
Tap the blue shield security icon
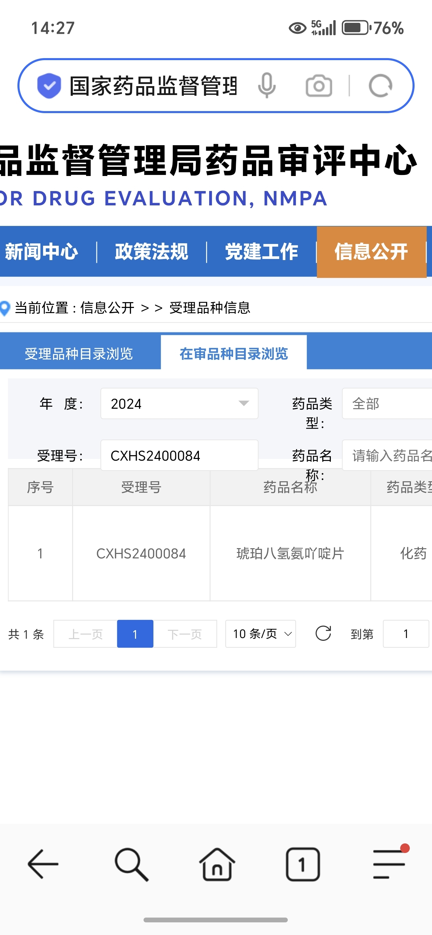tap(49, 86)
